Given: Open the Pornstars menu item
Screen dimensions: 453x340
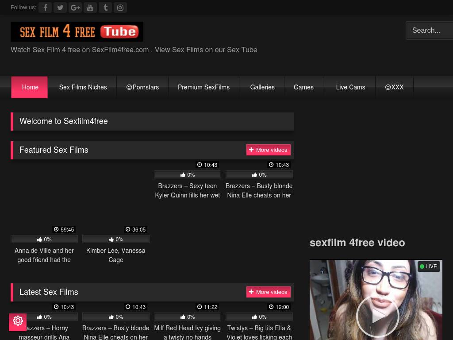Looking at the screenshot, I should click(x=142, y=87).
